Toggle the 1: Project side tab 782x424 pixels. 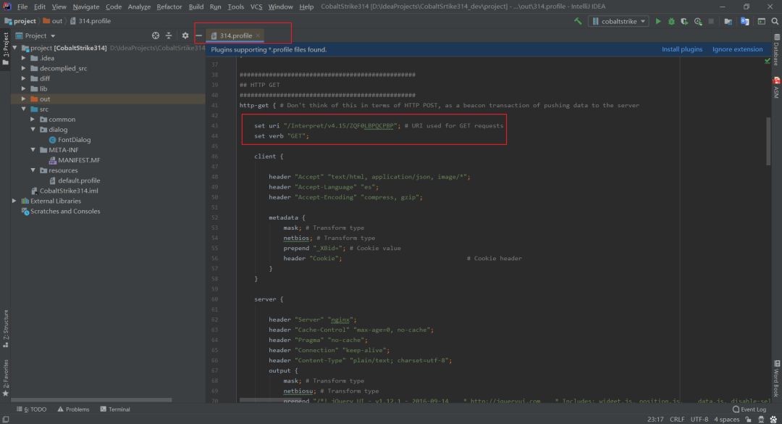(6, 49)
